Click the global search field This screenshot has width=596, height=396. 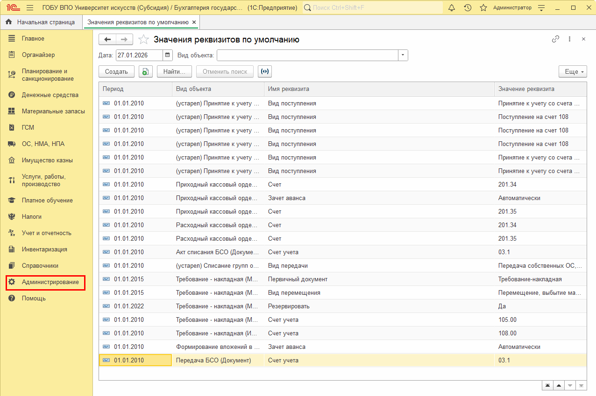point(374,8)
